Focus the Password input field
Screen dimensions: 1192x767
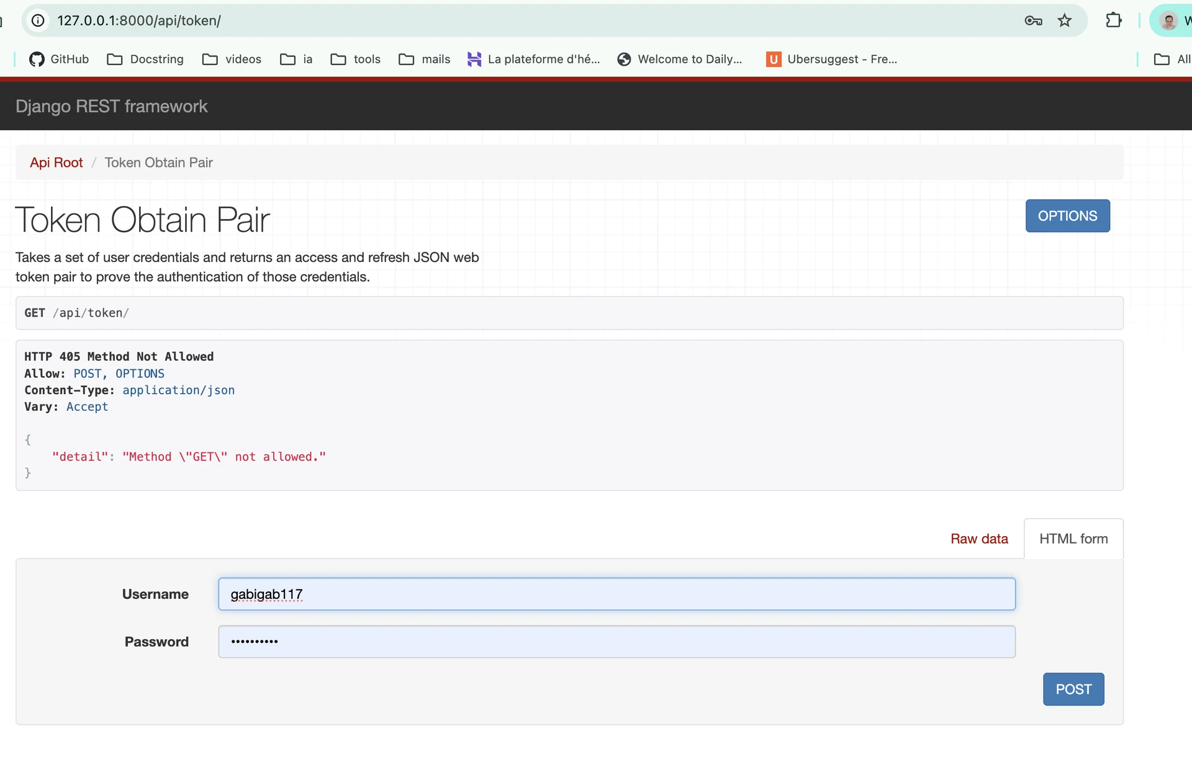[616, 642]
